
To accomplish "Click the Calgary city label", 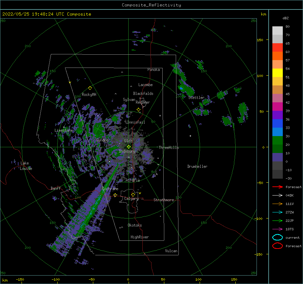I will point(131,199).
